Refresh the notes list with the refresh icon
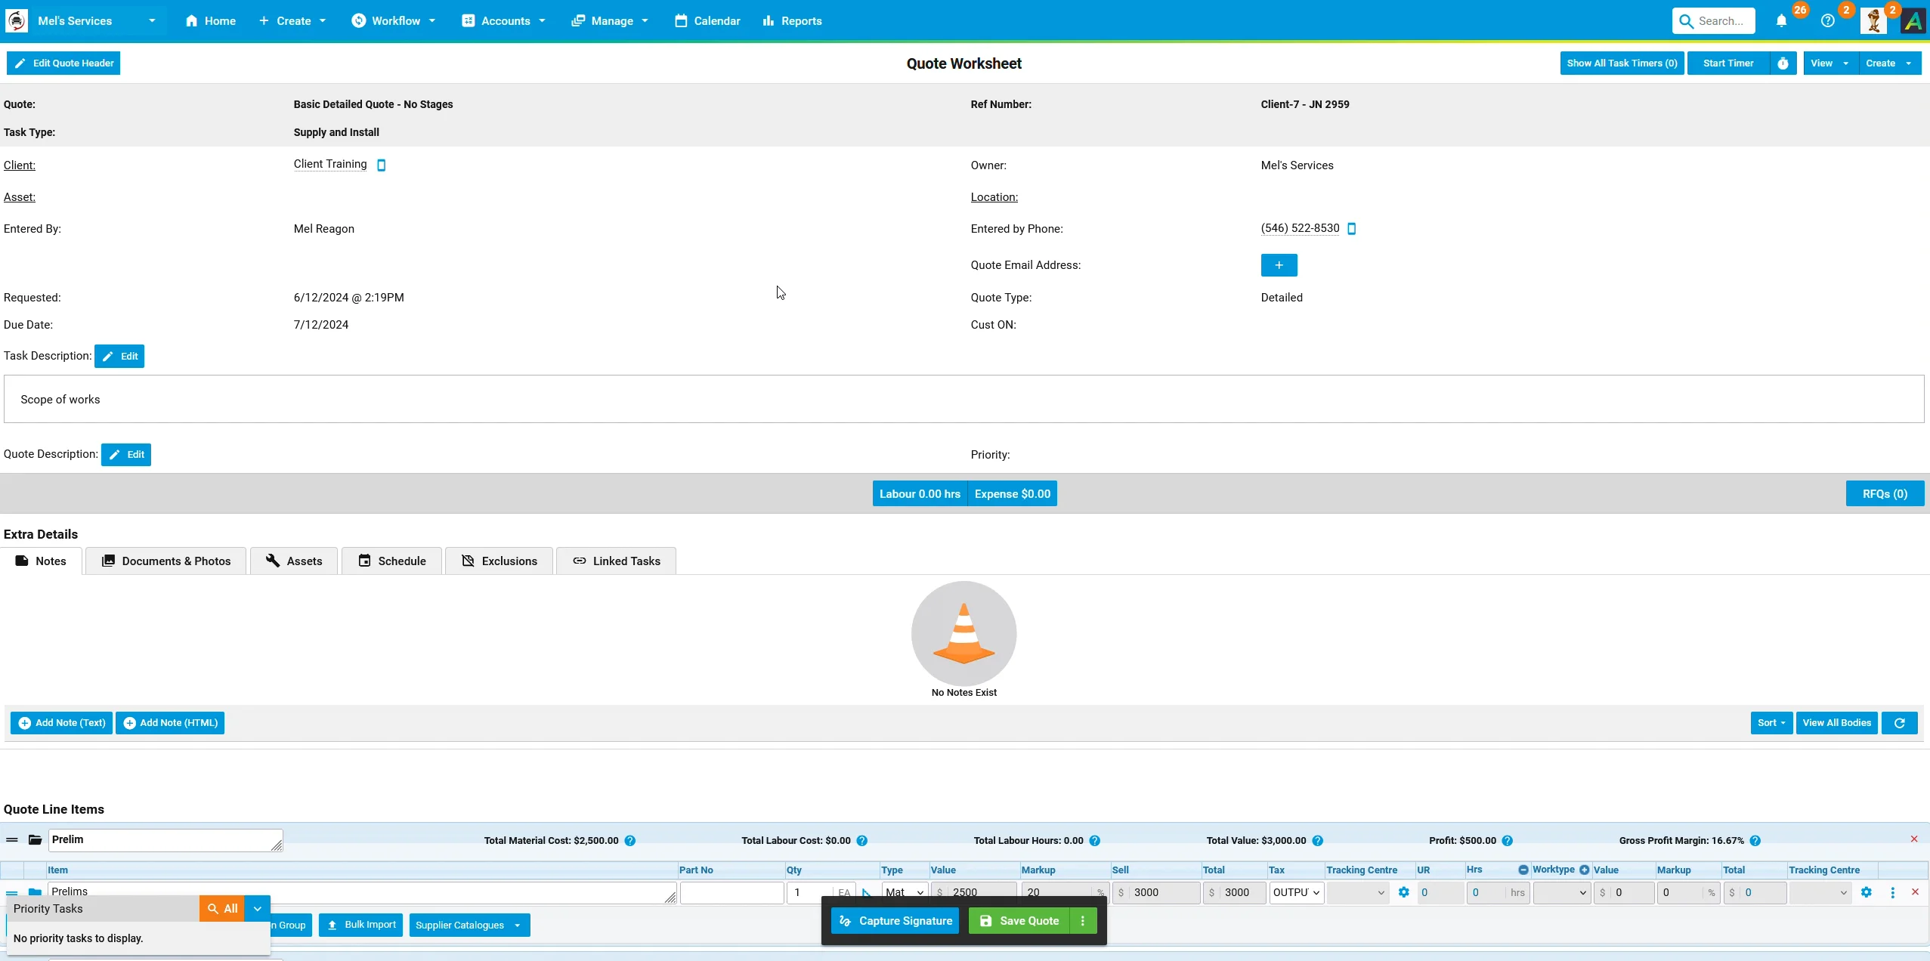The height and width of the screenshot is (961, 1930). 1899,723
